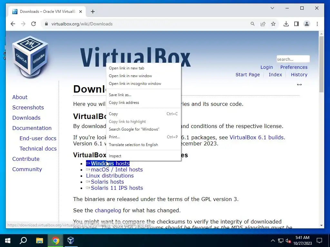Image resolution: width=330 pixels, height=247 pixels.
Task: Select Translate selection to English
Action: click(x=143, y=145)
